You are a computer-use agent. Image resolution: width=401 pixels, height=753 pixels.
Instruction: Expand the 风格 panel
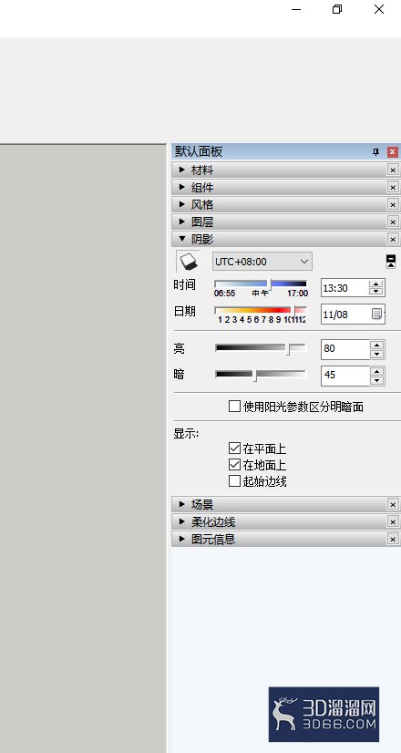point(182,204)
